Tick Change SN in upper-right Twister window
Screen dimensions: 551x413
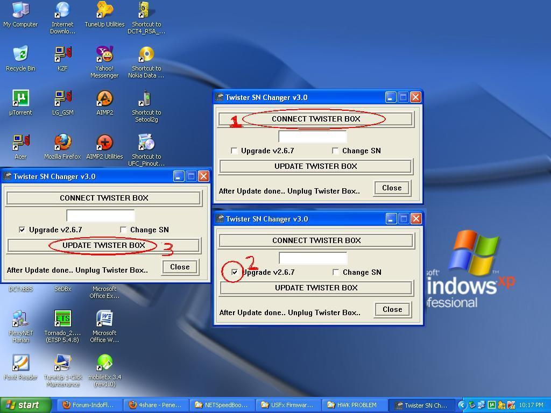[335, 151]
